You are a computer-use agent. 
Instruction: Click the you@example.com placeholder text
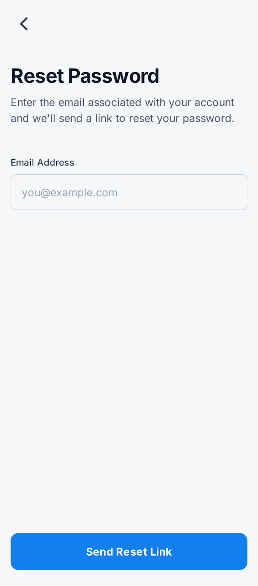[x=70, y=193]
